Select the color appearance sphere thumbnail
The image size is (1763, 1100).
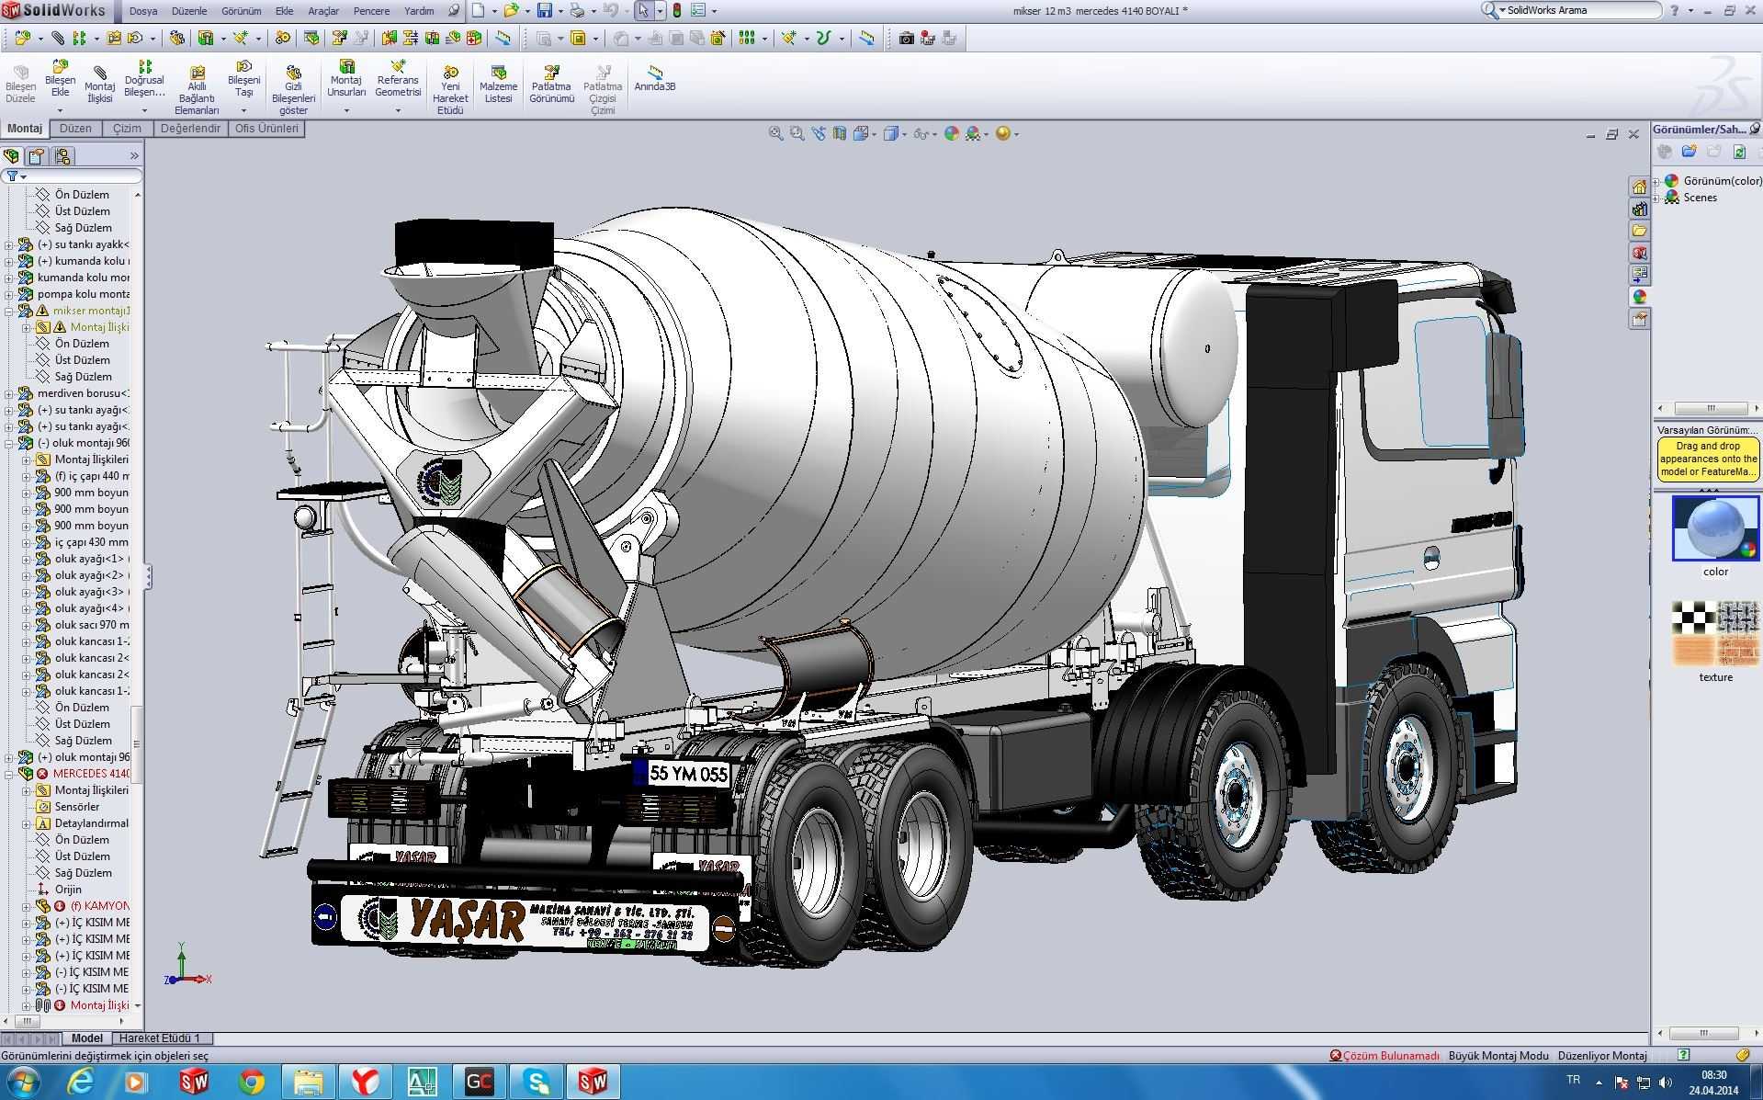pos(1715,528)
